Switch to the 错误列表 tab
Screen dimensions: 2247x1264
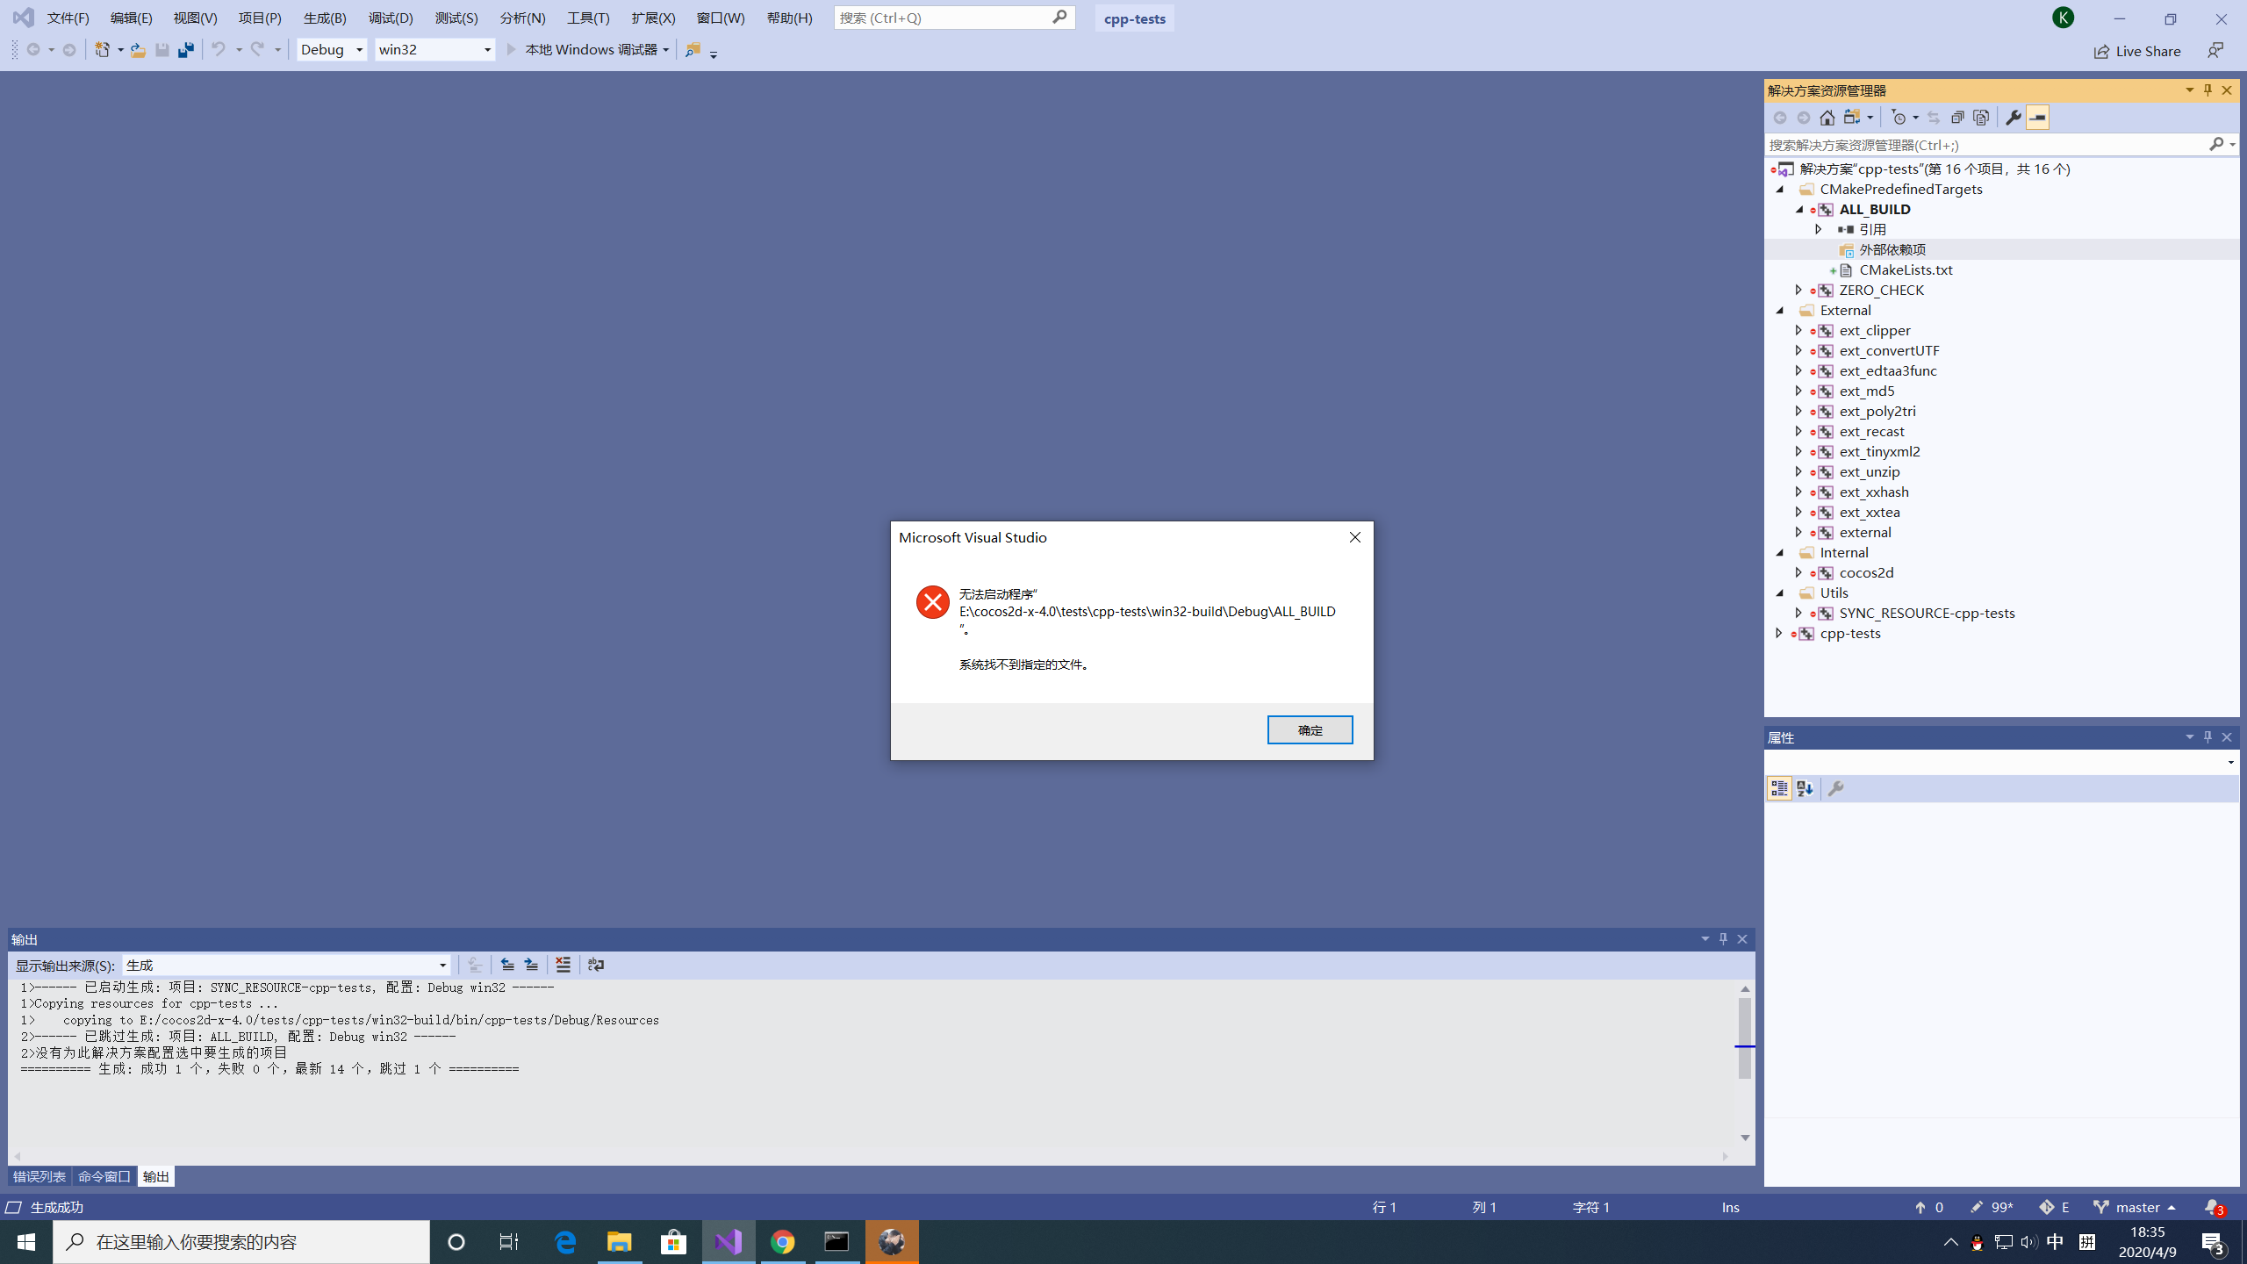(39, 1176)
